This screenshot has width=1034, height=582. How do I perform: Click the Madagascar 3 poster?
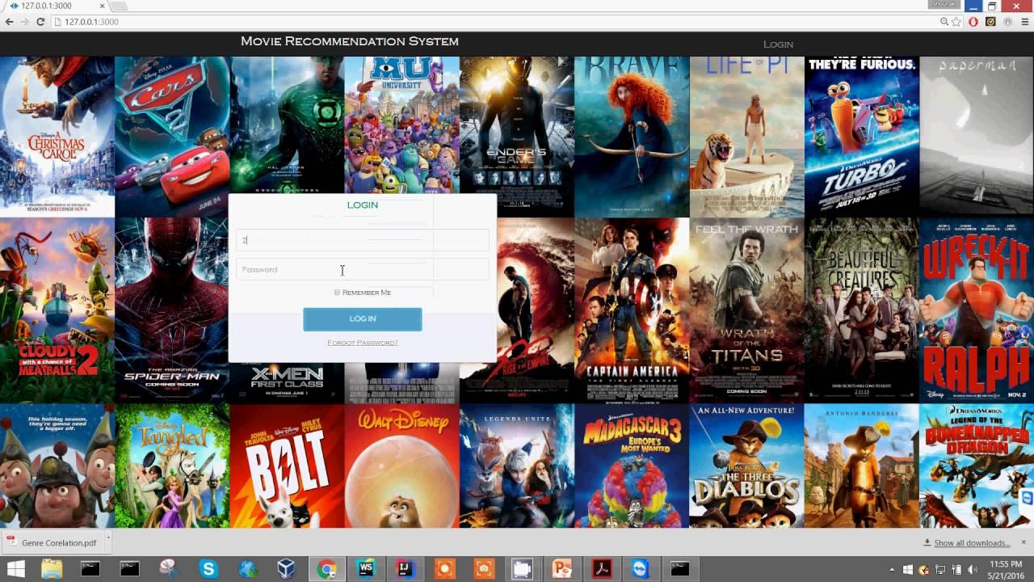(632, 466)
